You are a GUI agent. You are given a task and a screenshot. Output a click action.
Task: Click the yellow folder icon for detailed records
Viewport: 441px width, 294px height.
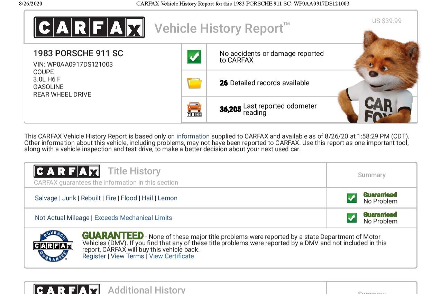click(194, 83)
